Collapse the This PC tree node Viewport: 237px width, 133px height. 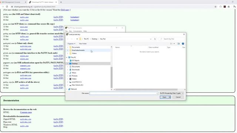tap(67, 57)
